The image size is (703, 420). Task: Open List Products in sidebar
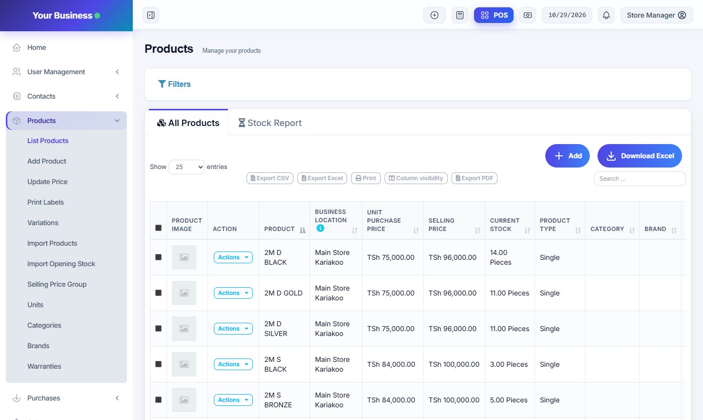48,141
